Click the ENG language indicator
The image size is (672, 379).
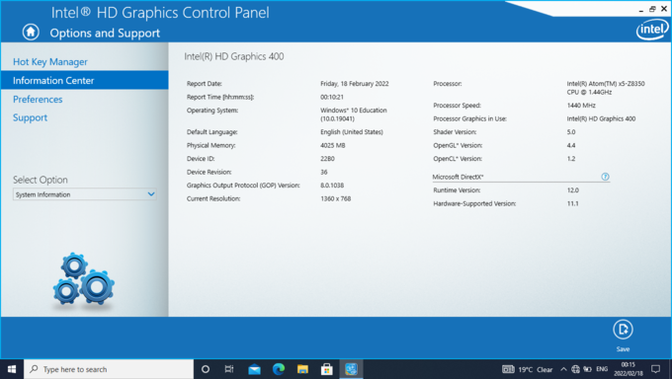tap(602, 369)
